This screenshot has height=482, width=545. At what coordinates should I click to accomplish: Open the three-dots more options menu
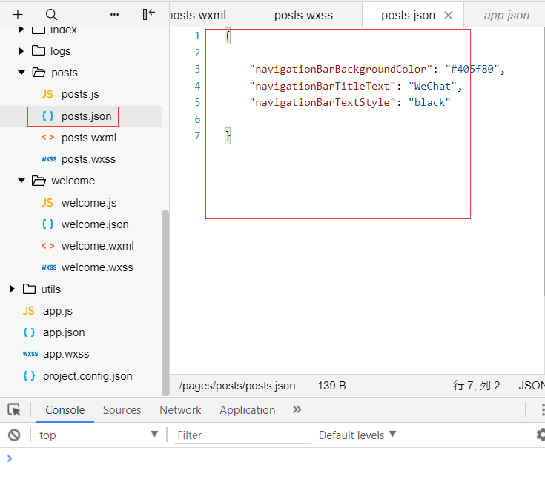(x=114, y=15)
